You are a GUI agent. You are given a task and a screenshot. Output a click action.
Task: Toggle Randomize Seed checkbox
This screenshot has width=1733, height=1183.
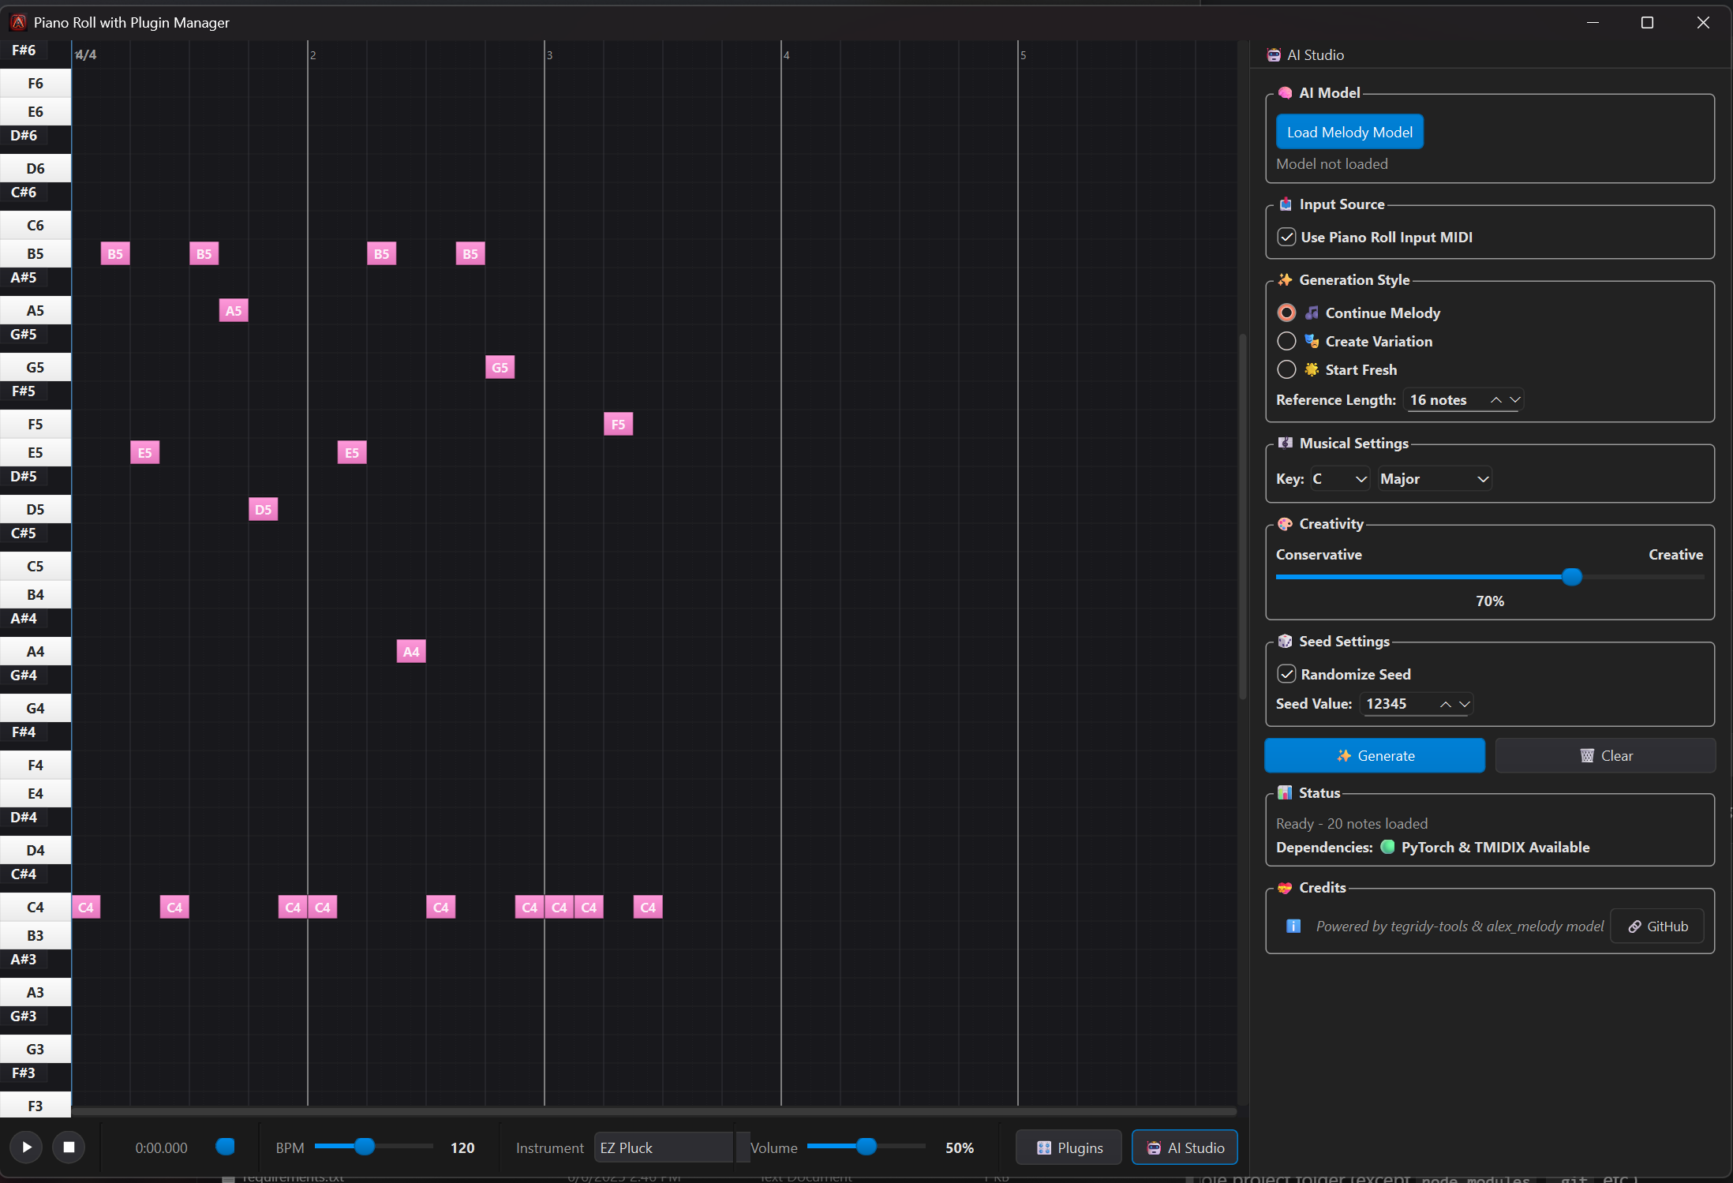[1286, 674]
